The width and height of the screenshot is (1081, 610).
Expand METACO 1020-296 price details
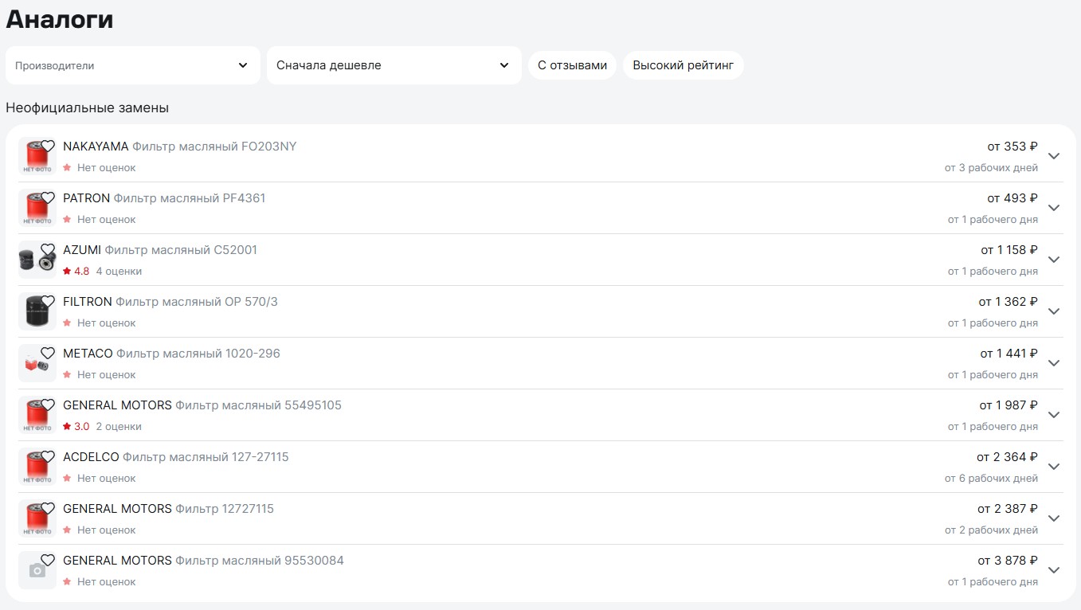[x=1054, y=363]
